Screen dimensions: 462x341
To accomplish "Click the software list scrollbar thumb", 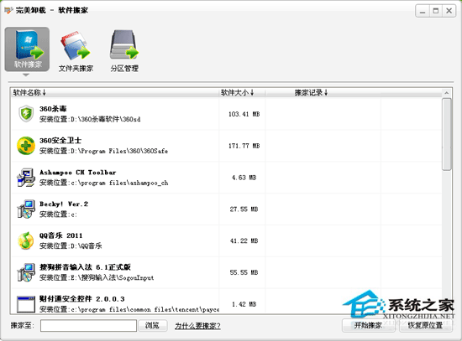I will [447, 135].
